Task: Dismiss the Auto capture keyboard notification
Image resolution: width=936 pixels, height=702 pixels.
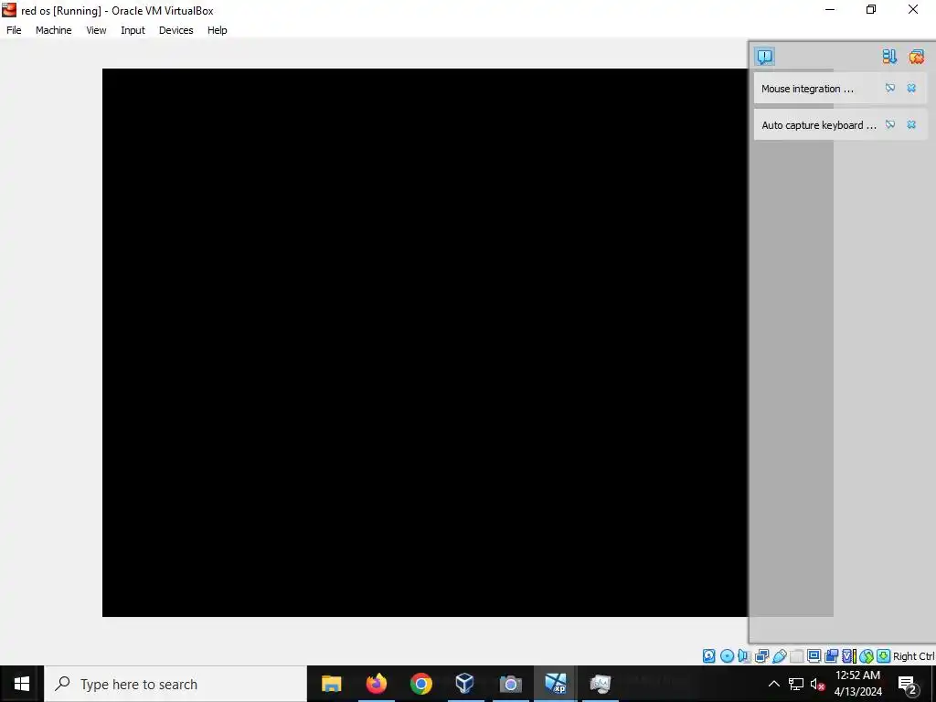Action: point(911,124)
